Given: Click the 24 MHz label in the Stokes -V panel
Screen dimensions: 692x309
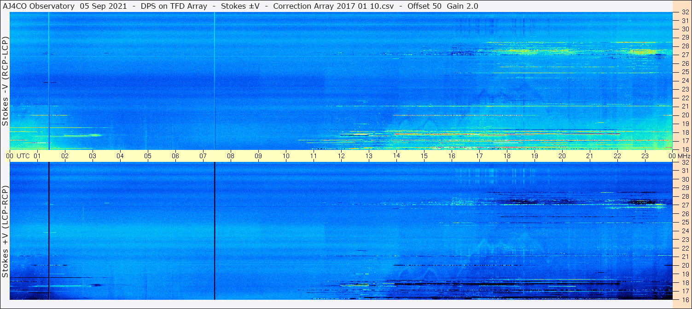Looking at the screenshot, I should click(x=685, y=80).
